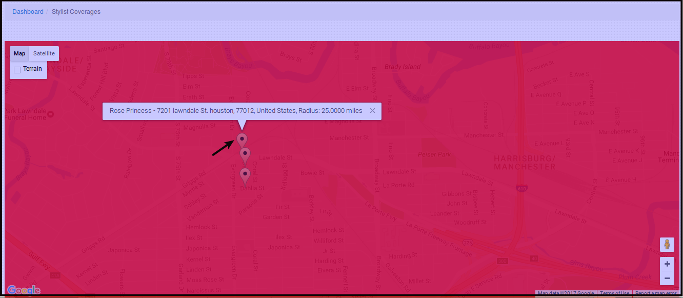Click the Woodruff St label
The image size is (683, 298).
(x=470, y=223)
